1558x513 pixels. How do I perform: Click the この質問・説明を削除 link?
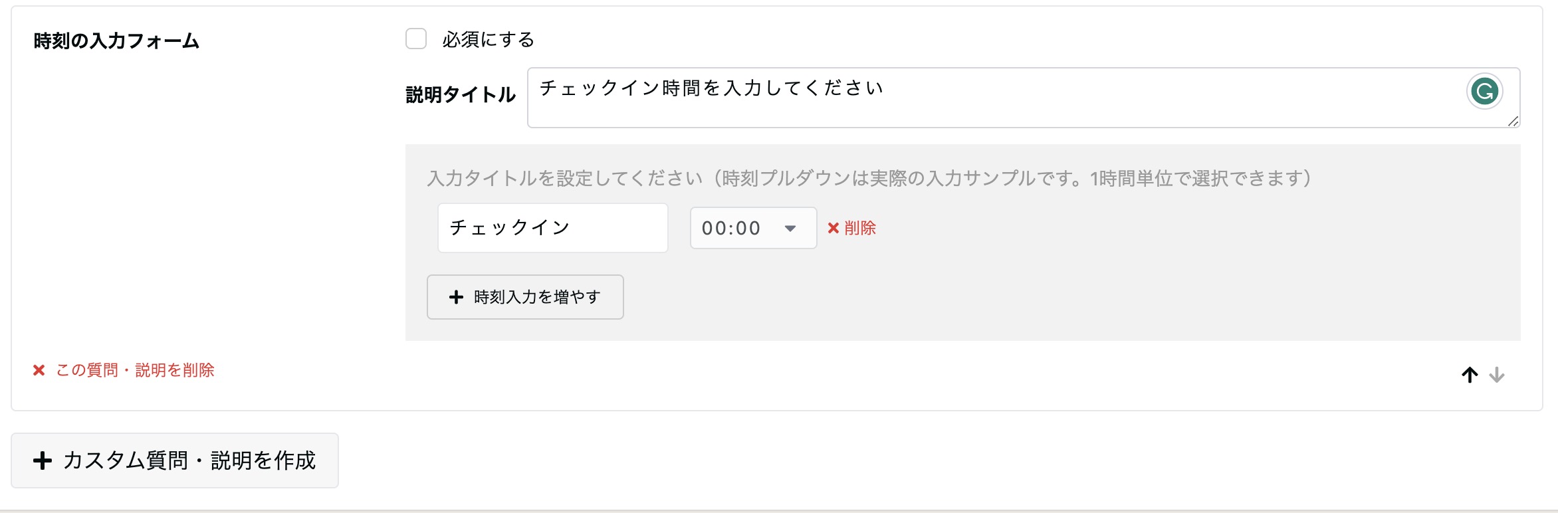135,370
